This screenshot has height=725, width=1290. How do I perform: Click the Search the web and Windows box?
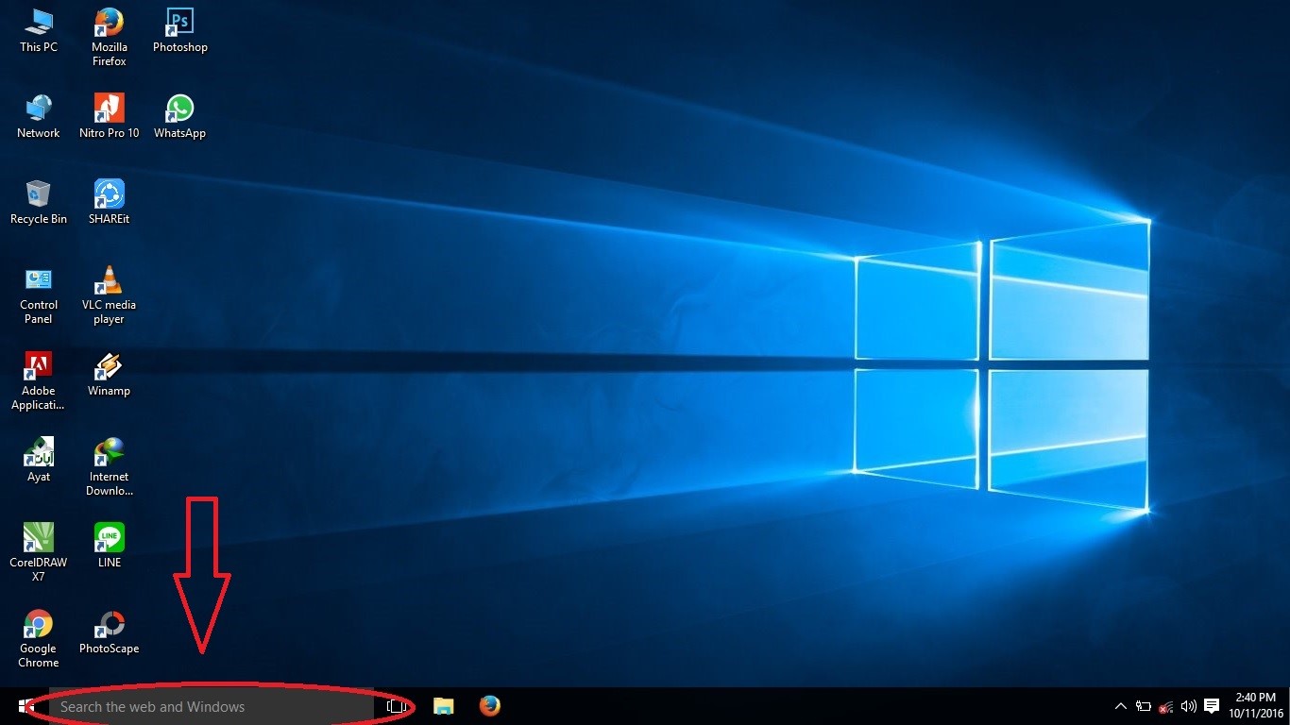(x=189, y=706)
